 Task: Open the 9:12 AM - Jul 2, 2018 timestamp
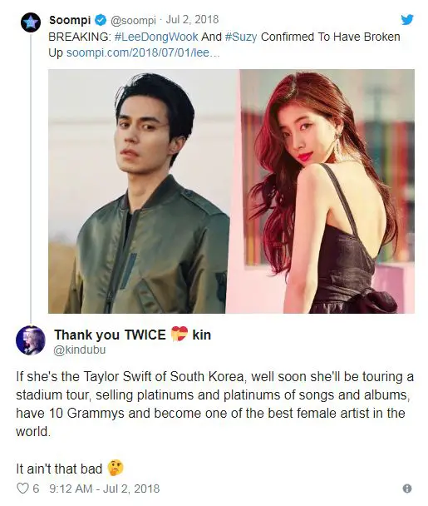(105, 489)
